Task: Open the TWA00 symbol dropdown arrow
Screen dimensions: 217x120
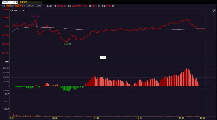Action: coord(11,2)
